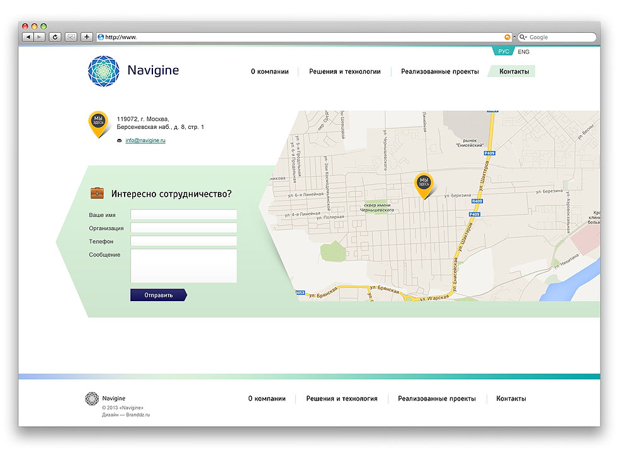
Task: Go to 'Реализованные проекты' in top navigation
Action: (x=439, y=72)
